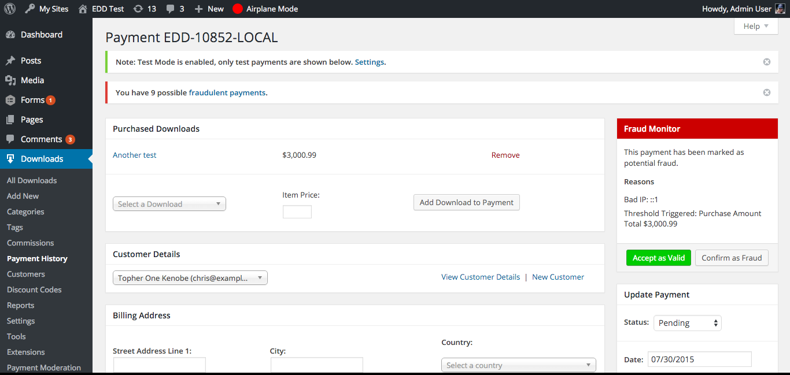This screenshot has height=375, width=790.
Task: Open the updates icon showing 13
Action: [138, 9]
